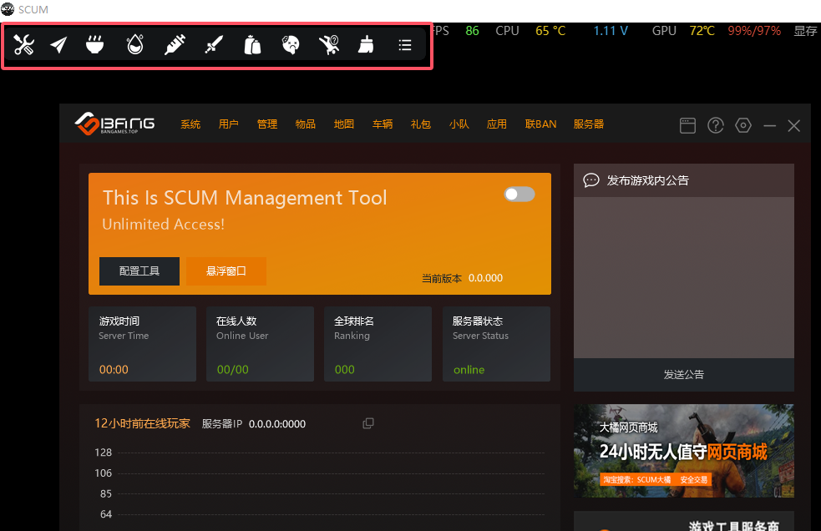Click the garbage bags icon
This screenshot has width=821, height=531.
point(252,45)
